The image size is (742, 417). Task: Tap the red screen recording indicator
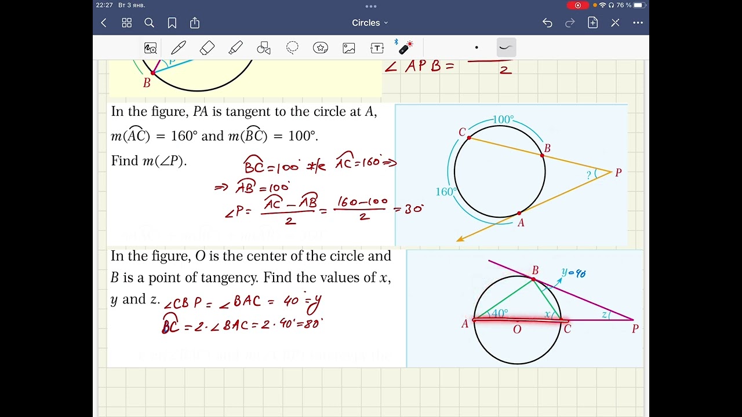(577, 5)
